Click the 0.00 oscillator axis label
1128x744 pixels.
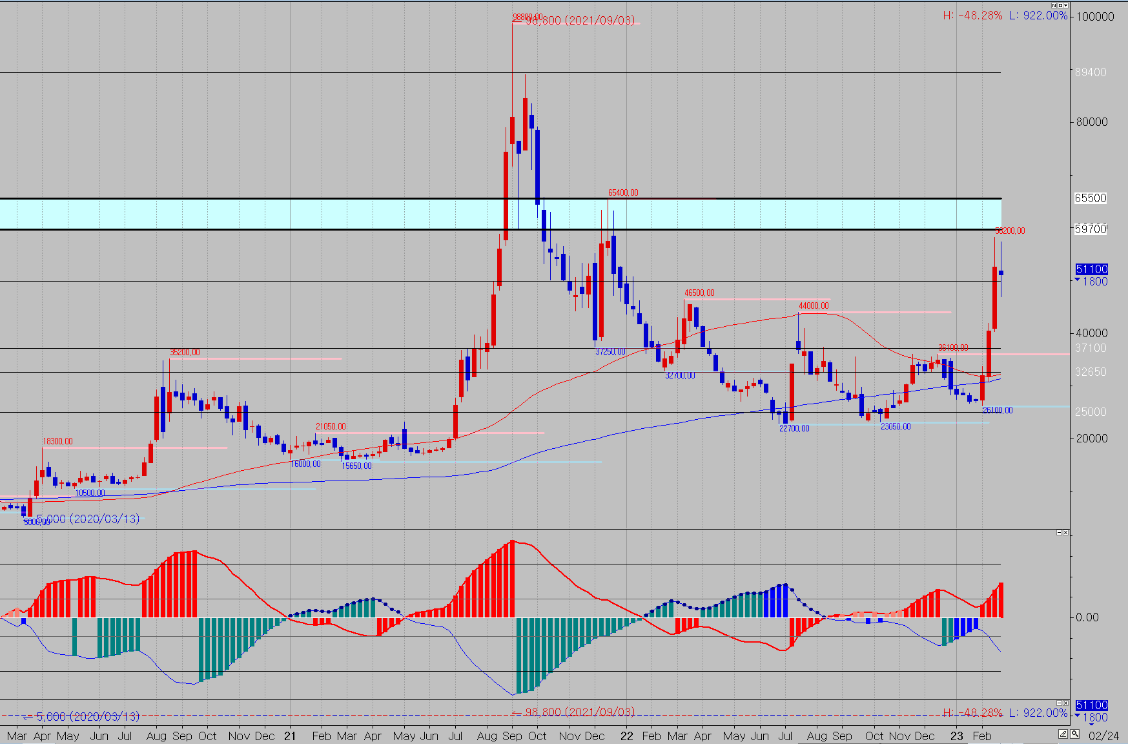tap(1087, 617)
